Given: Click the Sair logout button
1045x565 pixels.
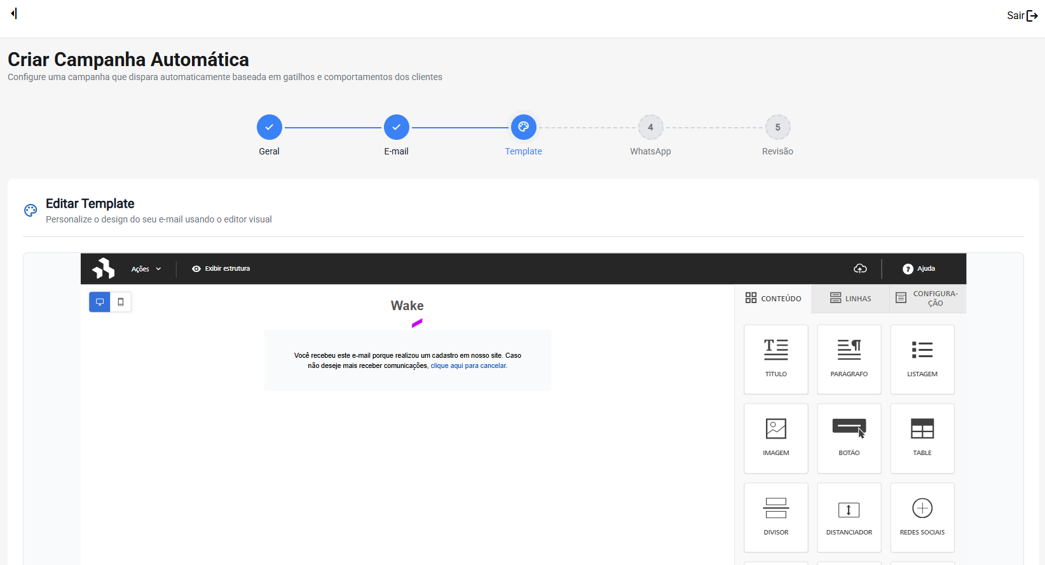Looking at the screenshot, I should pyautogui.click(x=1022, y=16).
